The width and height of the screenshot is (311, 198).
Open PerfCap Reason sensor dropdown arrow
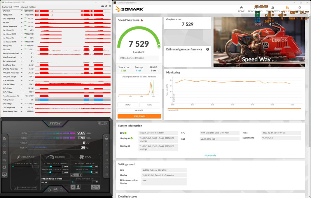tap(22, 100)
